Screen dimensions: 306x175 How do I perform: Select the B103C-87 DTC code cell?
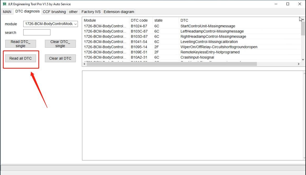pos(139,31)
